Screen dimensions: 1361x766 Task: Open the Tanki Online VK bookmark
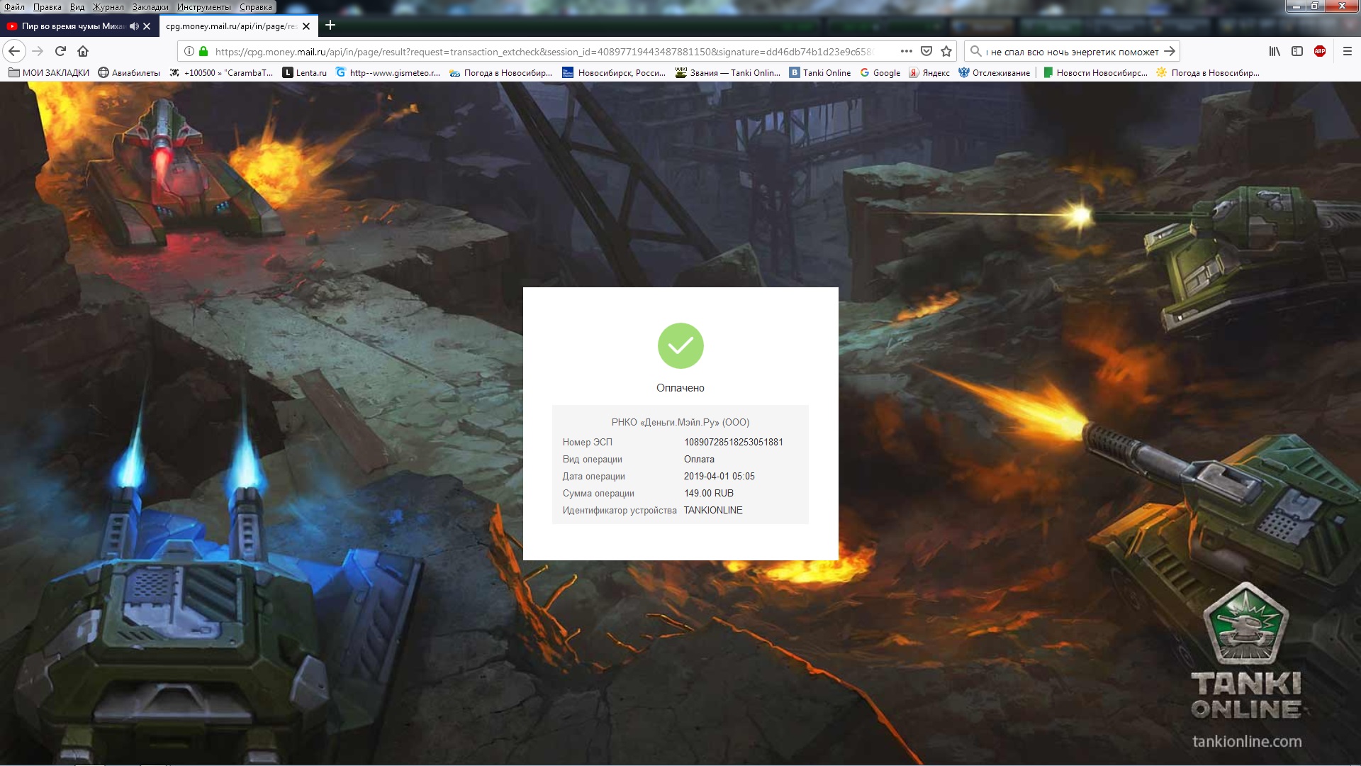point(820,73)
